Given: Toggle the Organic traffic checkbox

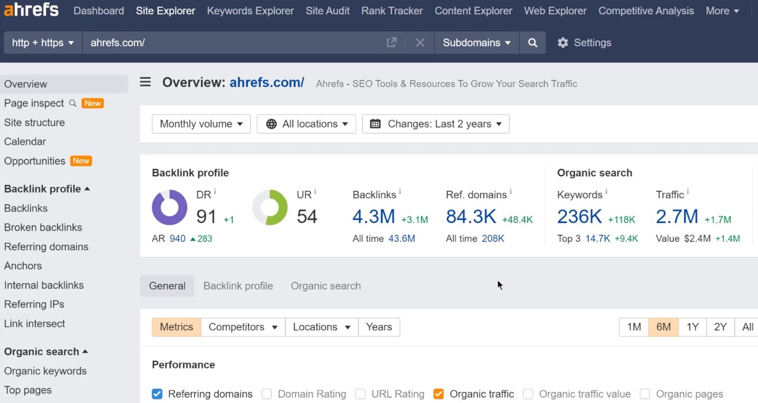Looking at the screenshot, I should [x=438, y=394].
